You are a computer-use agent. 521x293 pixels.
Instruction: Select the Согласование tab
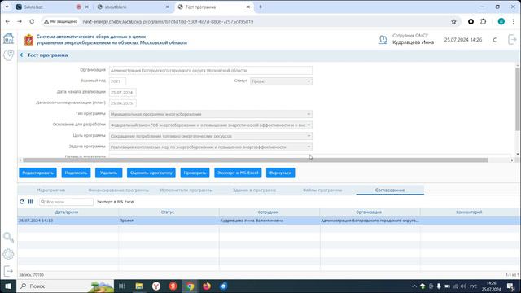[390, 190]
